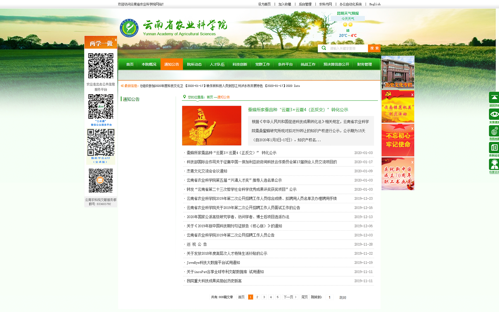Click the academy logo emblem in header
The height and width of the screenshot is (312, 499).
tap(129, 28)
